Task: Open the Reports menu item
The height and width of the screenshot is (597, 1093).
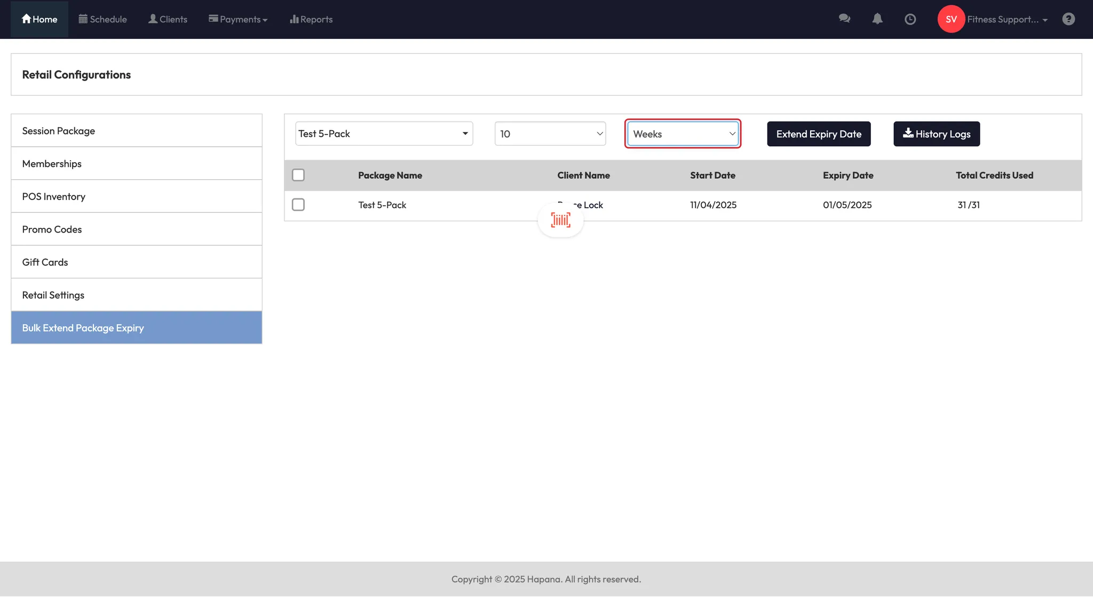Action: click(x=311, y=19)
